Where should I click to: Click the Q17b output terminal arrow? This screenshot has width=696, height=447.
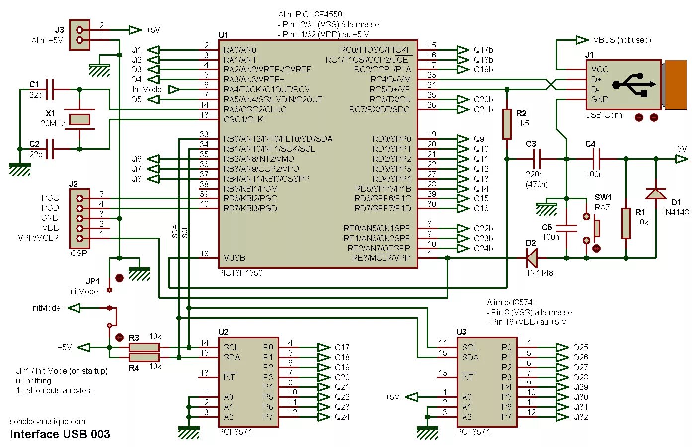pos(463,50)
